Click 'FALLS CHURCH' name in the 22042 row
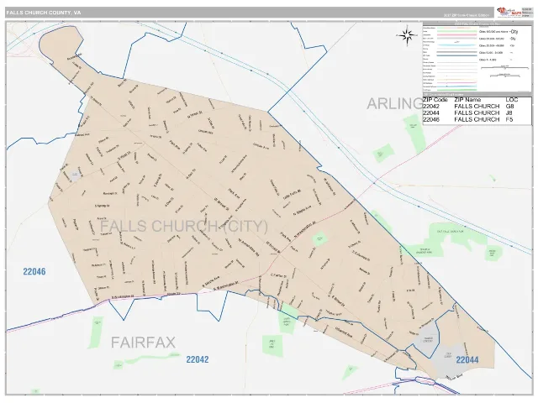The width and height of the screenshot is (538, 403). [x=477, y=107]
